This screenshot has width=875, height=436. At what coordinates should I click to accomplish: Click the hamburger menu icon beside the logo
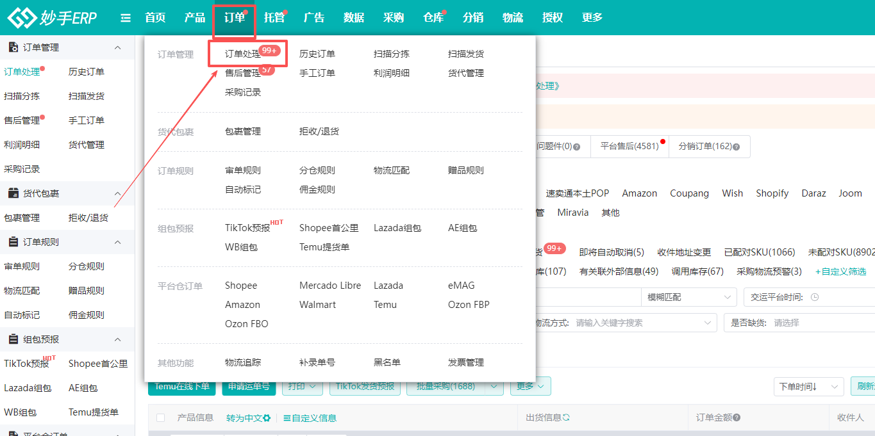125,17
